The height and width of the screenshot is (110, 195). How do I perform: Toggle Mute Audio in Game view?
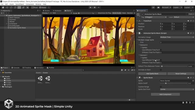117,13
